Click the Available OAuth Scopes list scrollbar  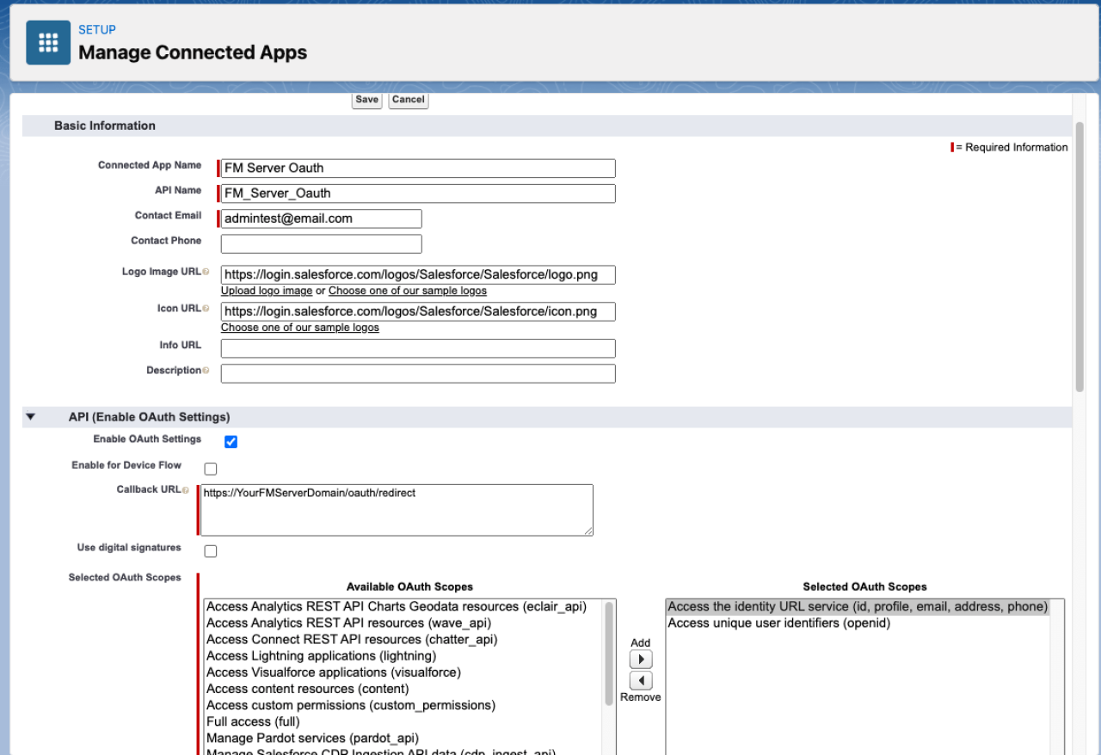tap(610, 654)
